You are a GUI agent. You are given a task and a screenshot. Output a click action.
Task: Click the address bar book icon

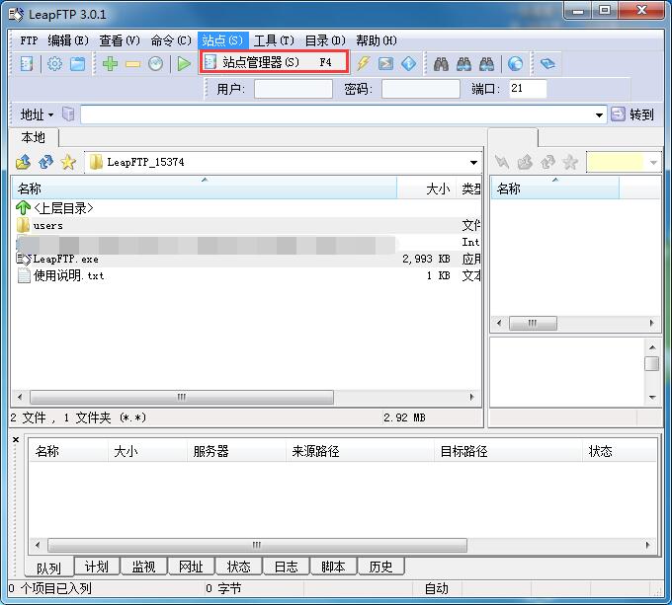tap(68, 114)
